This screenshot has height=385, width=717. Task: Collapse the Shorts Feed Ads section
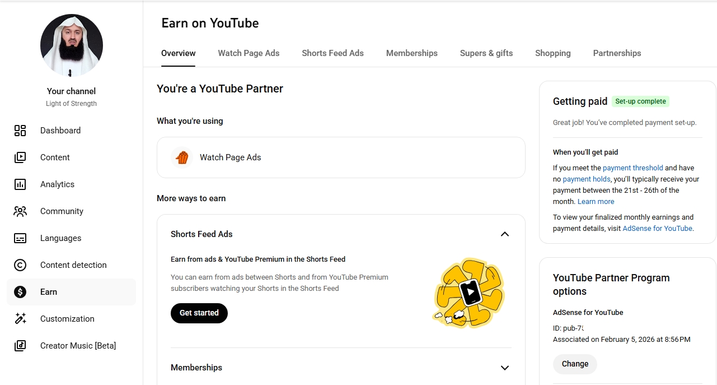505,234
